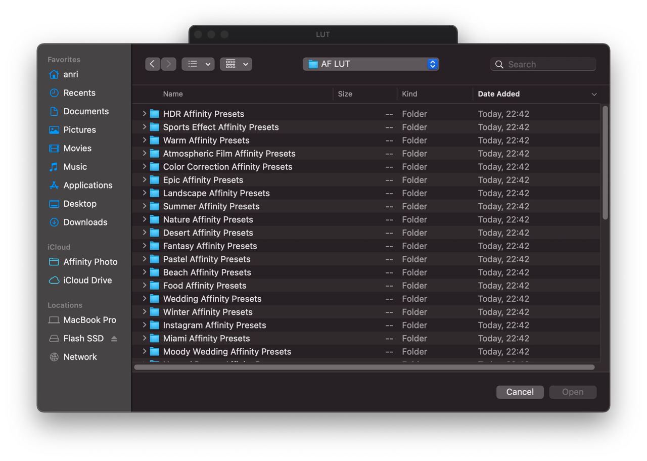The width and height of the screenshot is (647, 461).
Task: Select the Food Affinity Presets row
Action: (367, 286)
